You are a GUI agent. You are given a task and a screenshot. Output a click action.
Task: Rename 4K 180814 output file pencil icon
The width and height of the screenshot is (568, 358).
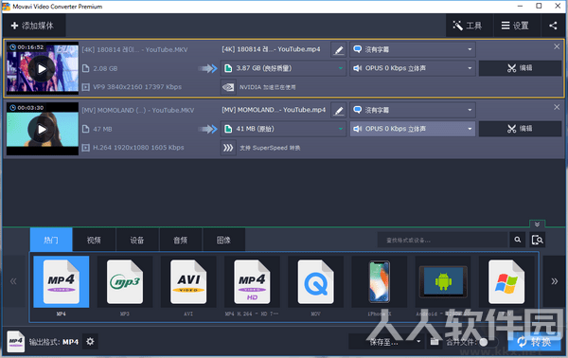[x=339, y=49]
